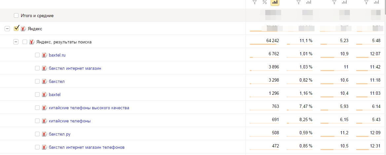Click bar chart icon in bounce rate column
This screenshot has width=386, height=155.
(x=309, y=3)
